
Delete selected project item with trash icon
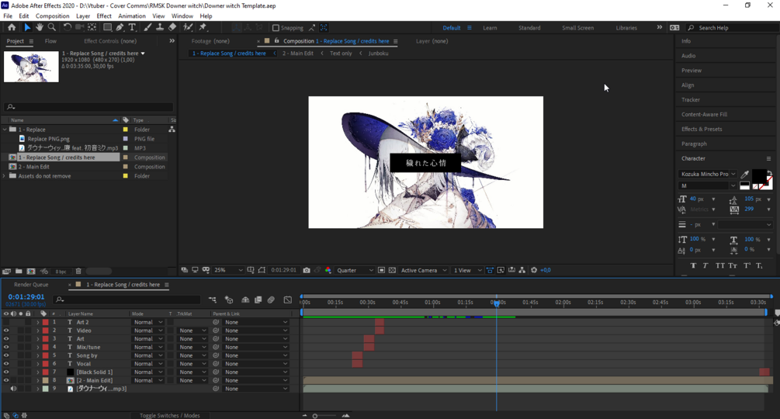(x=78, y=272)
